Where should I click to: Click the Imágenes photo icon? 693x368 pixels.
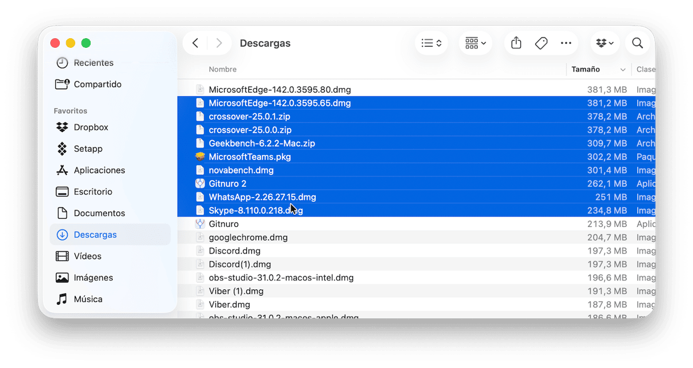pyautogui.click(x=62, y=278)
